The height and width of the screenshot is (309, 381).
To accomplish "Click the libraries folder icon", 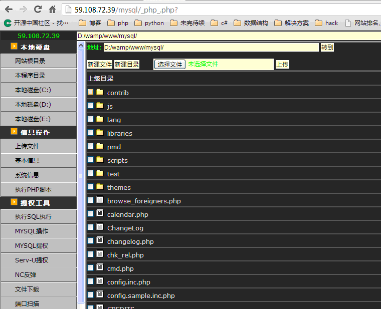I will click(100, 133).
